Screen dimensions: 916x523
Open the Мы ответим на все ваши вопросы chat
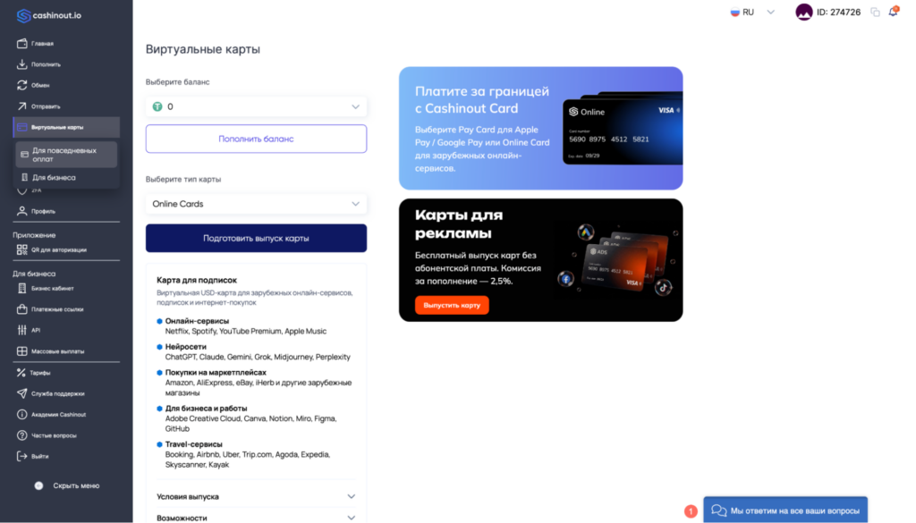(785, 510)
